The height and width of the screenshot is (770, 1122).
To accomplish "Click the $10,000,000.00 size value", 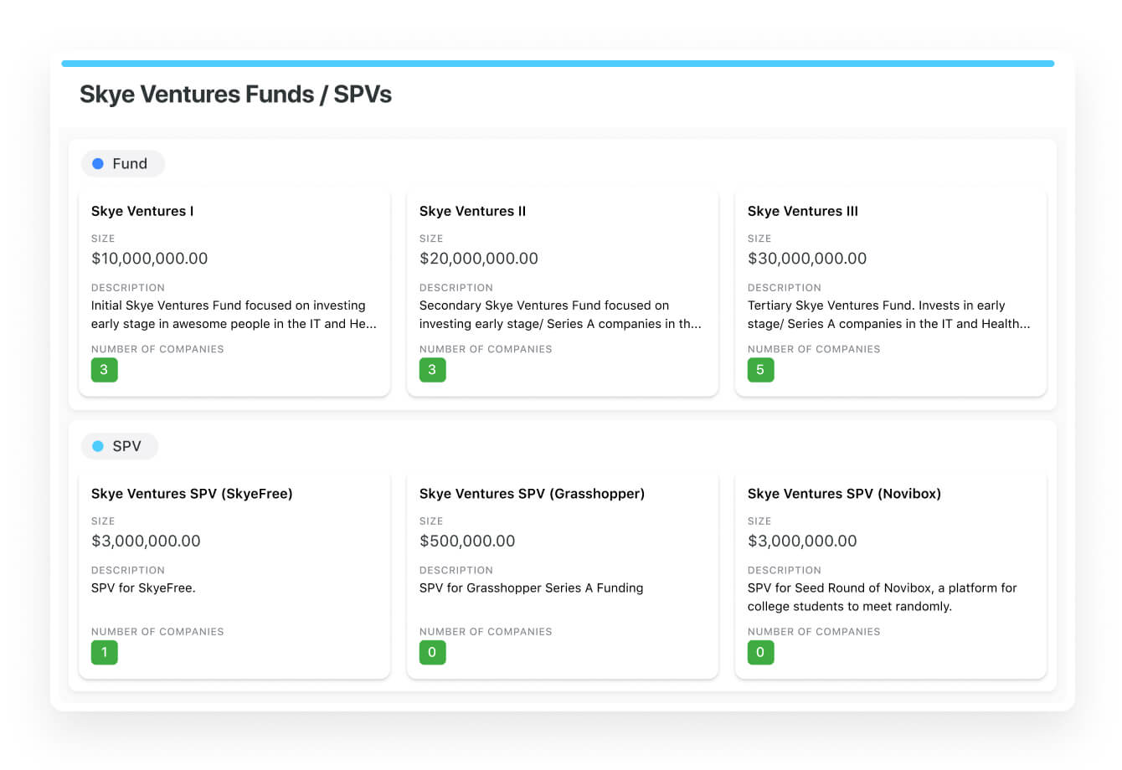I will (149, 259).
